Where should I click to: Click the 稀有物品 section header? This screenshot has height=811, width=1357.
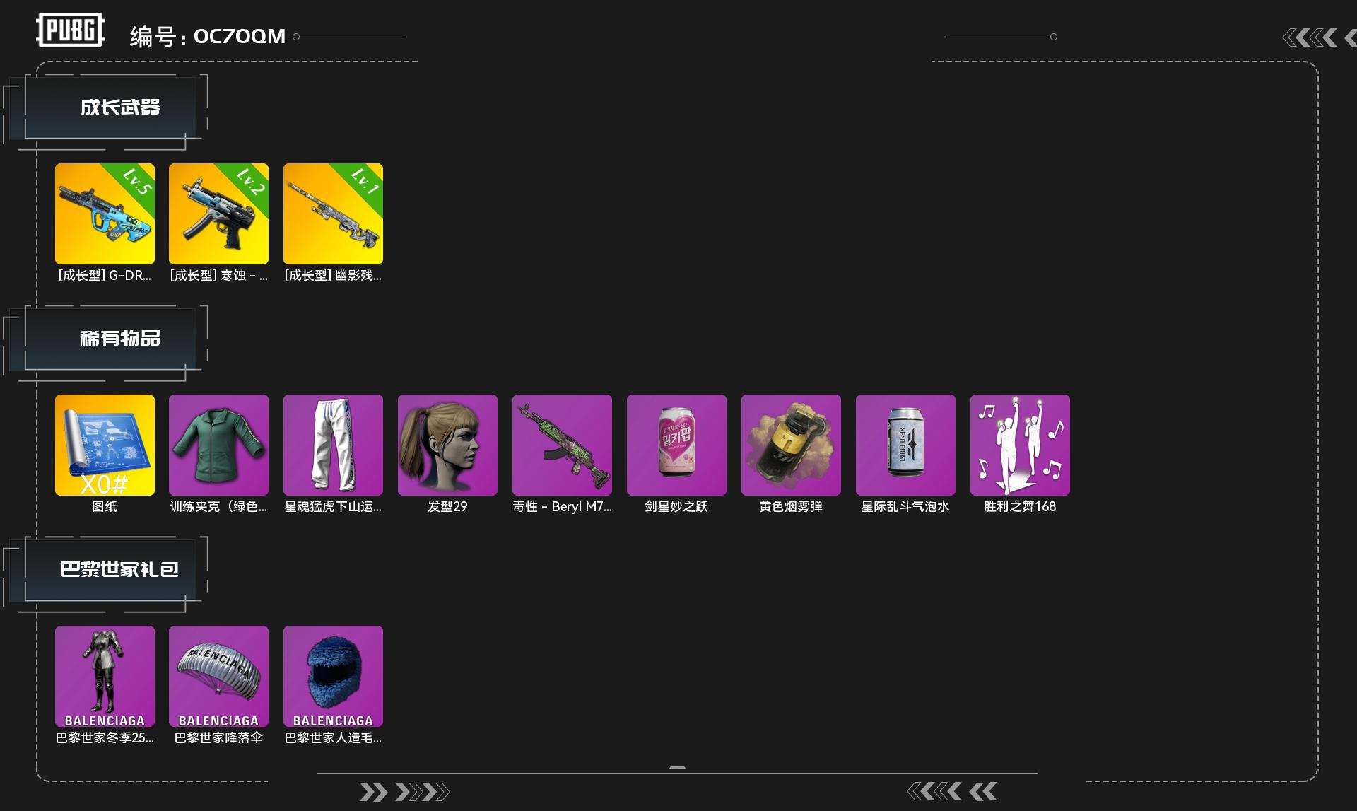pos(120,339)
